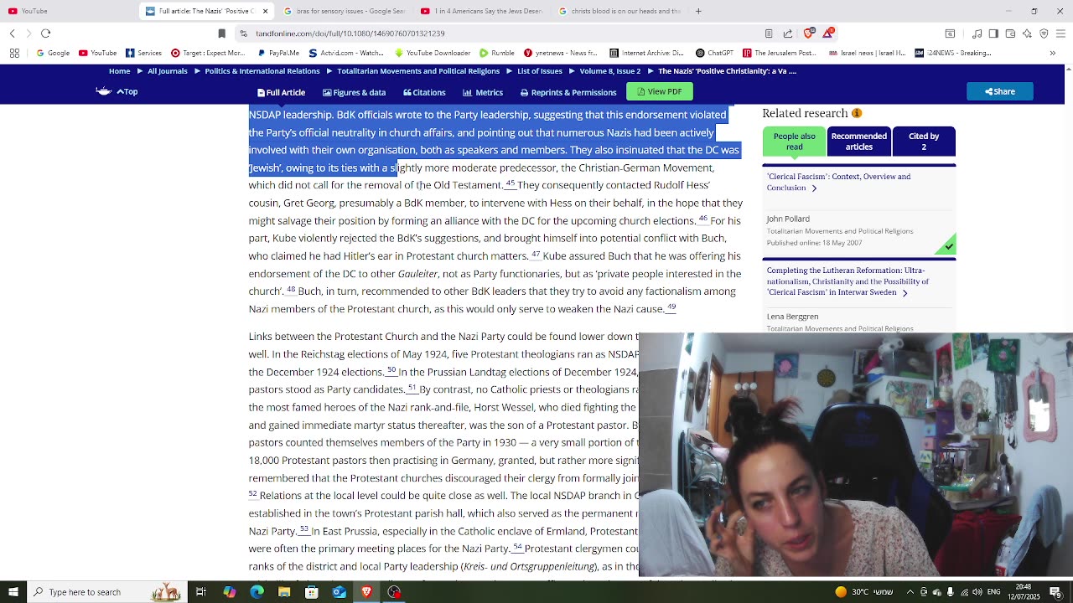Open the Metrics tab
Image resolution: width=1073 pixels, height=603 pixels.
click(483, 92)
